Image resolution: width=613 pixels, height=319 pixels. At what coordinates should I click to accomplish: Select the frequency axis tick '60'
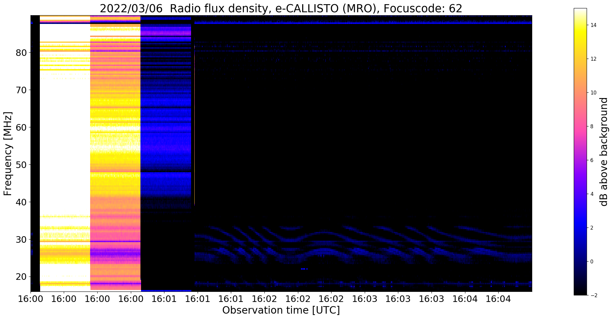coord(22,127)
